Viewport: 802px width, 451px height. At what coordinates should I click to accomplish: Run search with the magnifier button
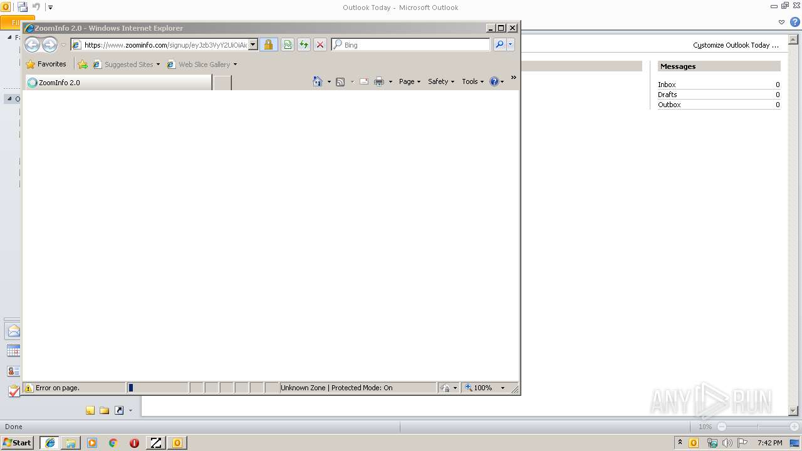[499, 44]
